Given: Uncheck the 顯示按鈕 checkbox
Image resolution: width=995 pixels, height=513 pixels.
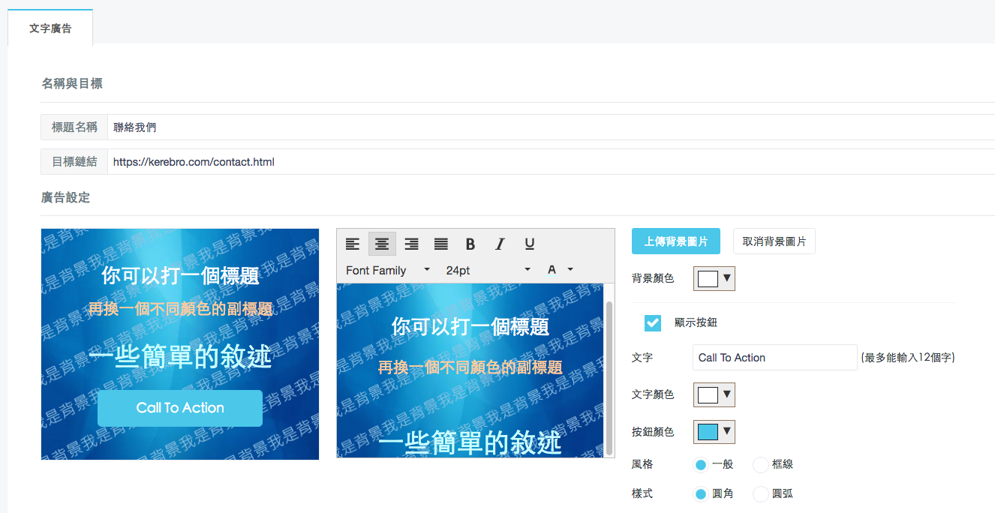Looking at the screenshot, I should 653,322.
